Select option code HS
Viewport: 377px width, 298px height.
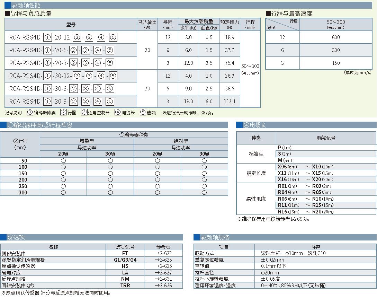[125, 266]
